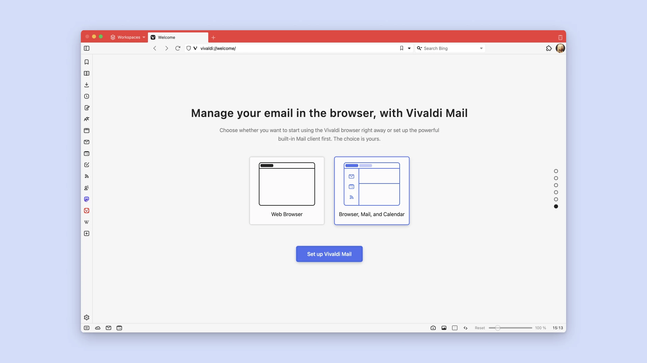Click the Contacts panel icon
647x363 pixels.
[87, 188]
